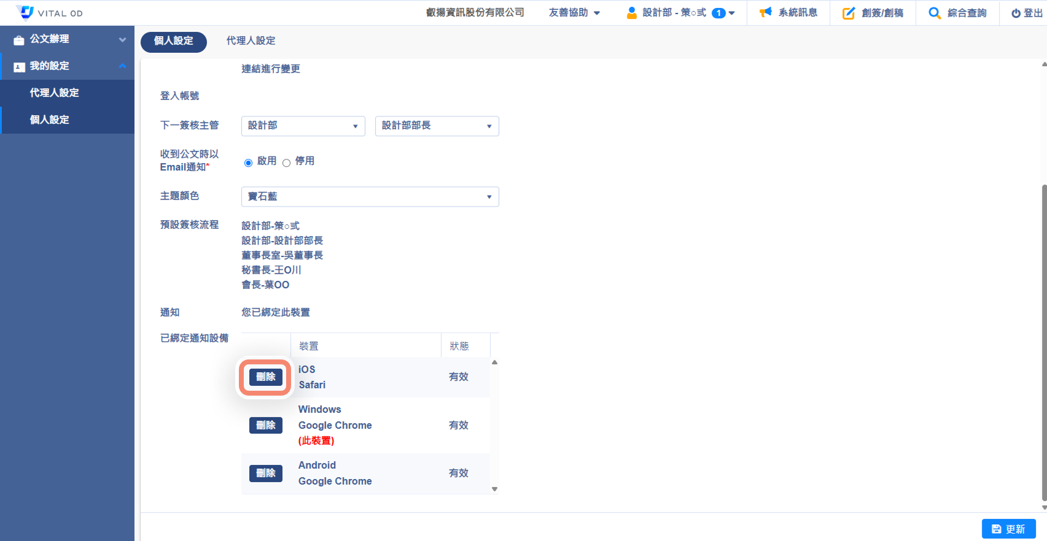Image resolution: width=1047 pixels, height=541 pixels.
Task: Click the 會長-葉OO flow entry
Action: pyautogui.click(x=265, y=285)
